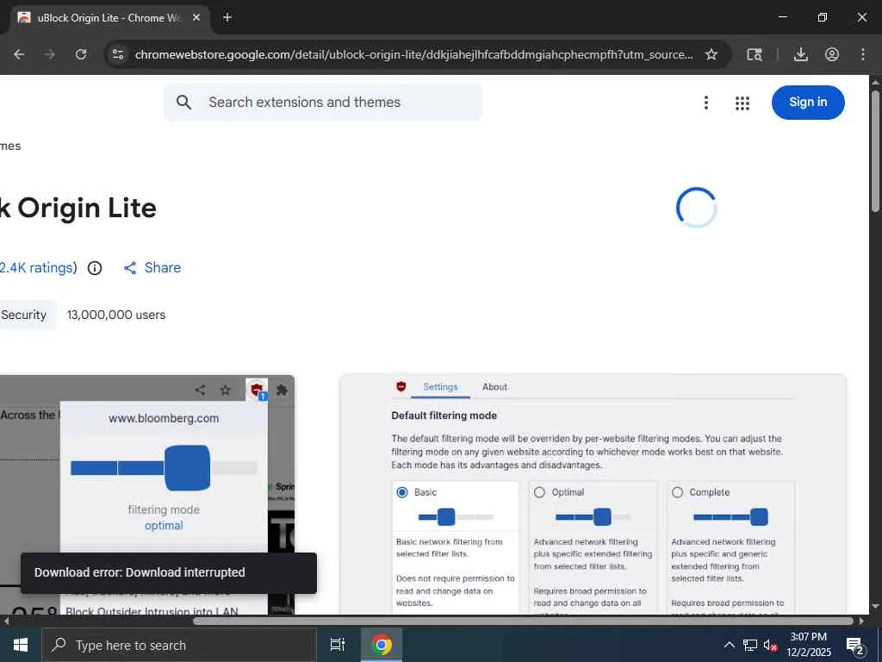
Task: Click the Optimal mode slider
Action: (x=593, y=517)
